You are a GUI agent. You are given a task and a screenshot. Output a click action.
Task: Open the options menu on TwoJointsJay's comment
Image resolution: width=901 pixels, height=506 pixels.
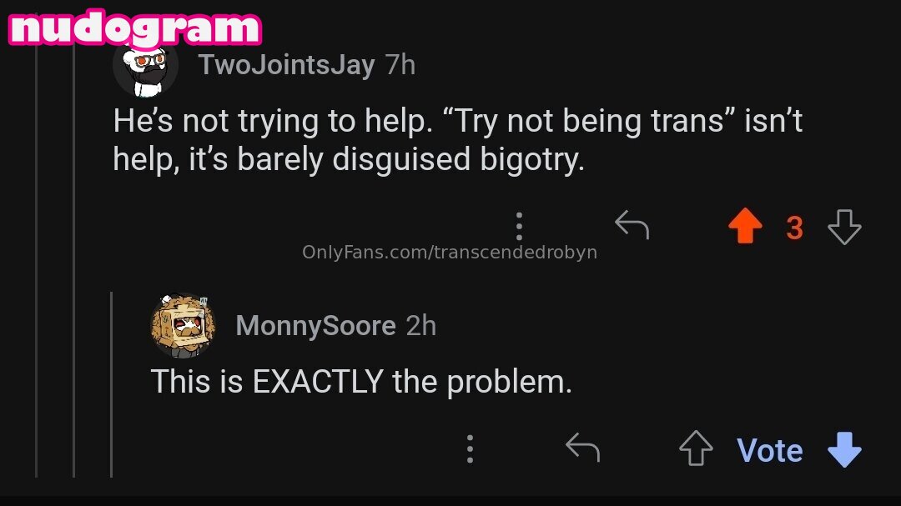(x=519, y=227)
